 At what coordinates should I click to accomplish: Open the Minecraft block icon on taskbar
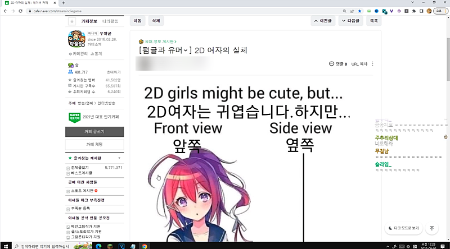(110, 246)
